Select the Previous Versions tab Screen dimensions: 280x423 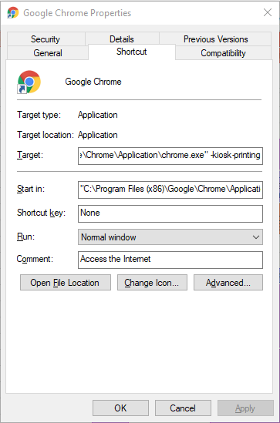[x=215, y=39]
